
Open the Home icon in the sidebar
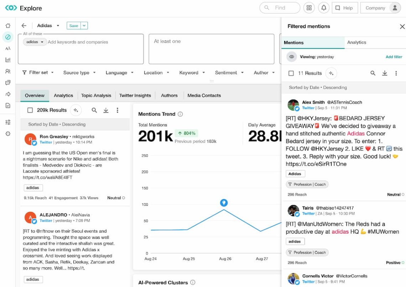point(8,25)
